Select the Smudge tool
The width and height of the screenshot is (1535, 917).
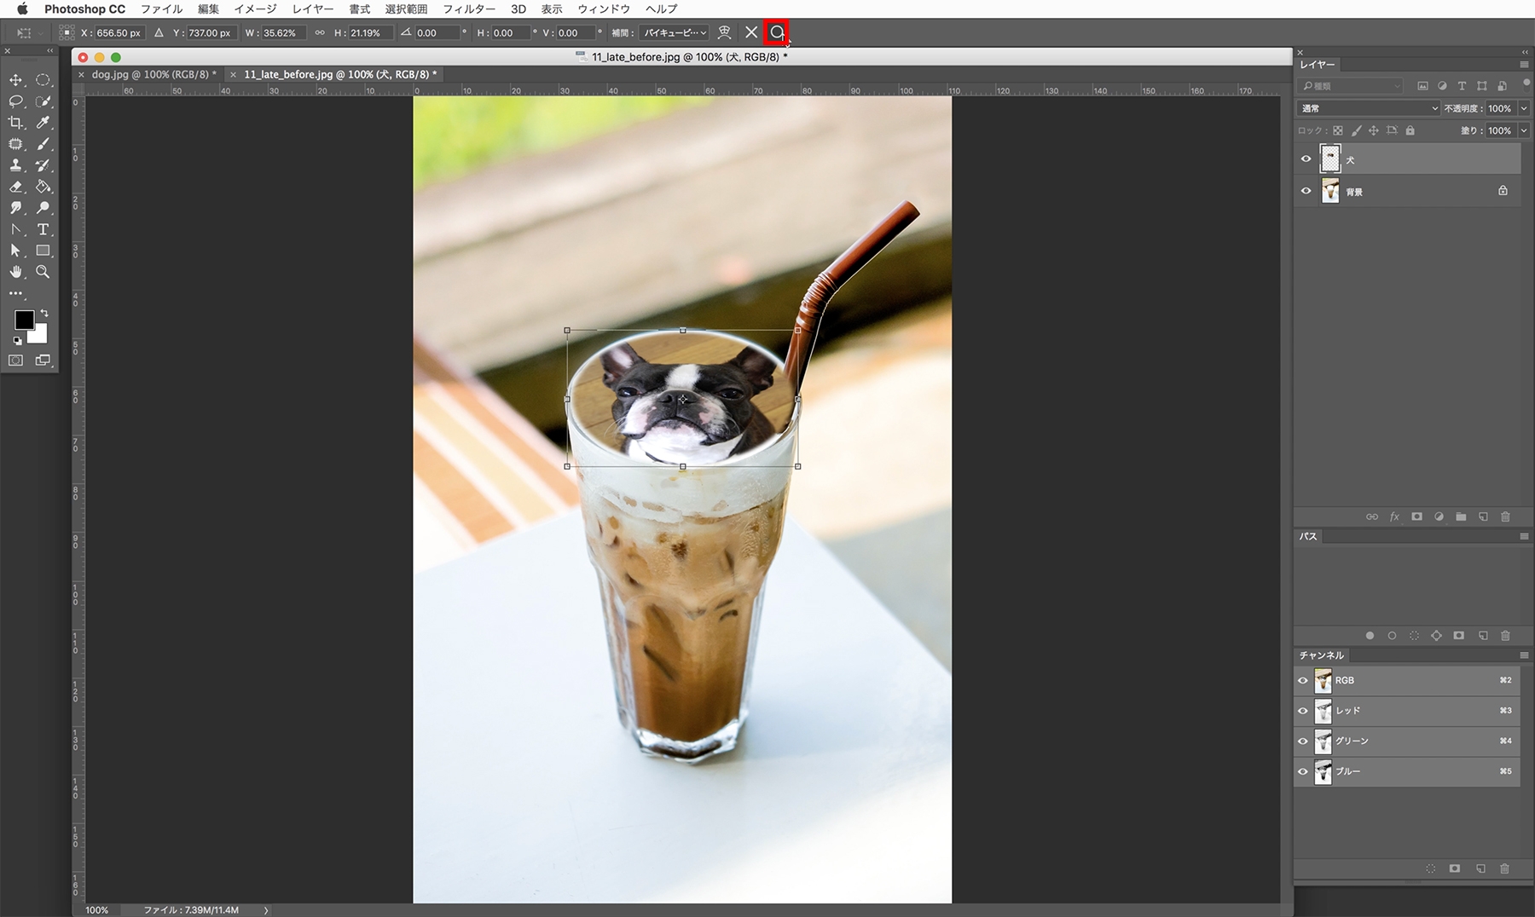(15, 208)
